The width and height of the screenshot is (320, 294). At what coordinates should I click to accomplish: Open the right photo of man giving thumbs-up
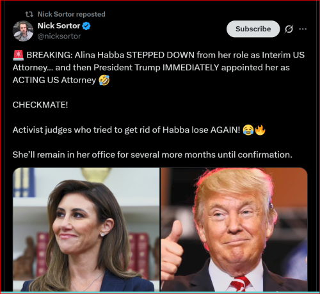click(234, 229)
